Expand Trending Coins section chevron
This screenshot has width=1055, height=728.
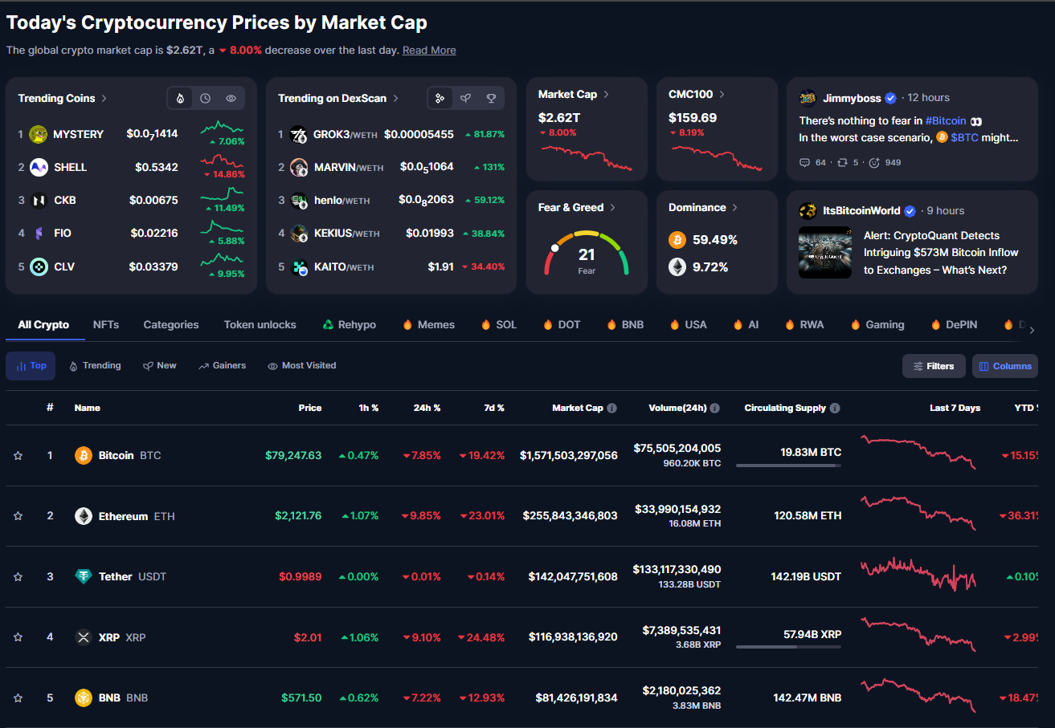(104, 98)
